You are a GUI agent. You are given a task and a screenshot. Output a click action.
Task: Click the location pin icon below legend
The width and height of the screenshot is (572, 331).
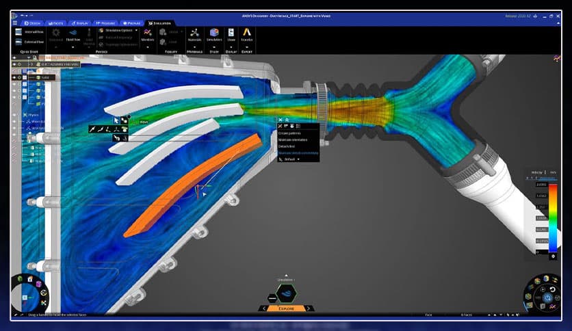pyautogui.click(x=553, y=256)
